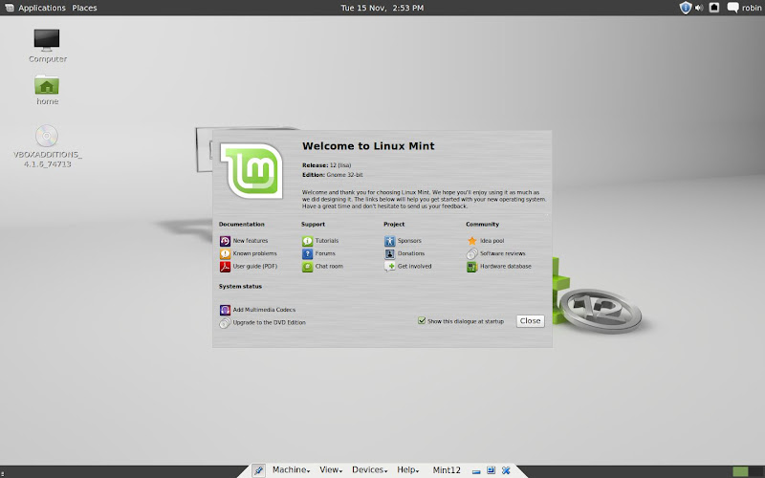Open the Chat room icon

coord(307,267)
